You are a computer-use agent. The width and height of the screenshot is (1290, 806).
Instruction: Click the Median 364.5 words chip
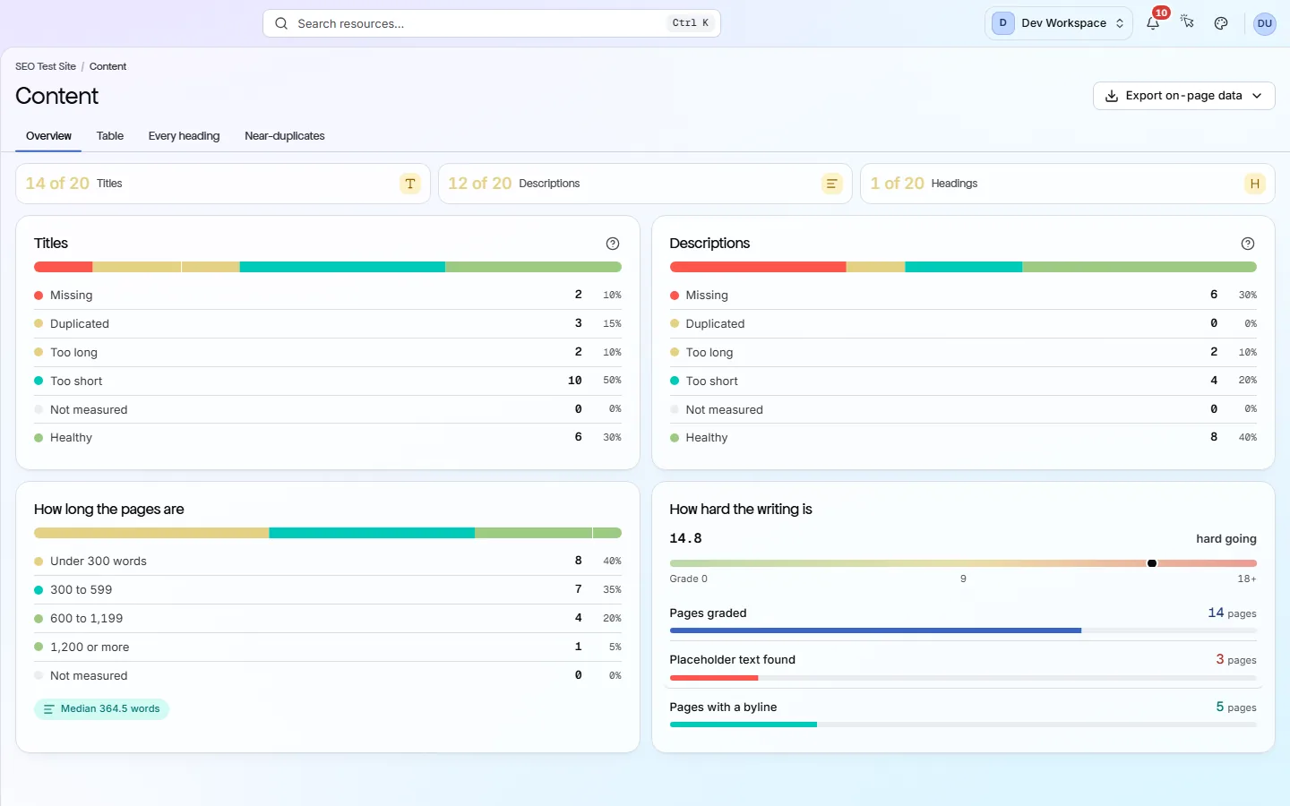(101, 709)
